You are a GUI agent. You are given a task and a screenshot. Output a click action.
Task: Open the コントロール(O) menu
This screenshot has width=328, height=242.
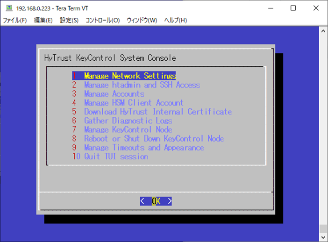tap(102, 20)
